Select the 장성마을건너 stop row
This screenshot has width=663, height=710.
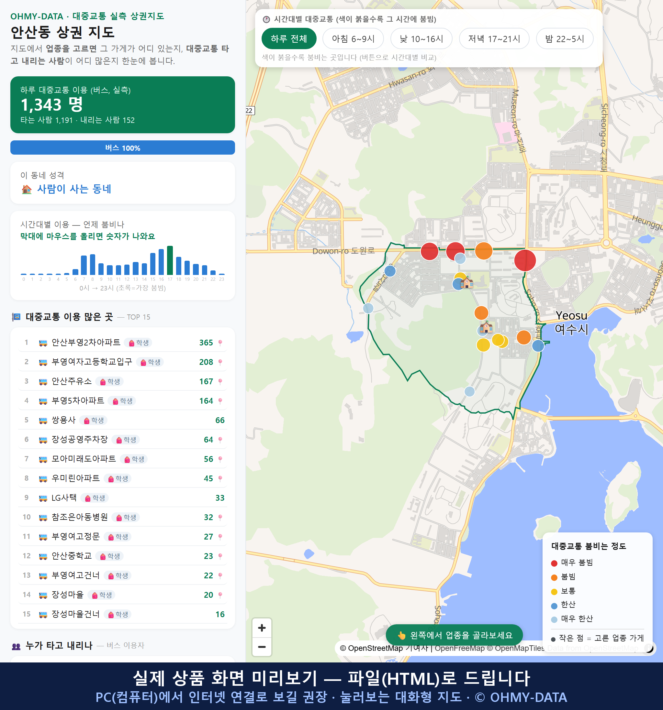pos(123,614)
